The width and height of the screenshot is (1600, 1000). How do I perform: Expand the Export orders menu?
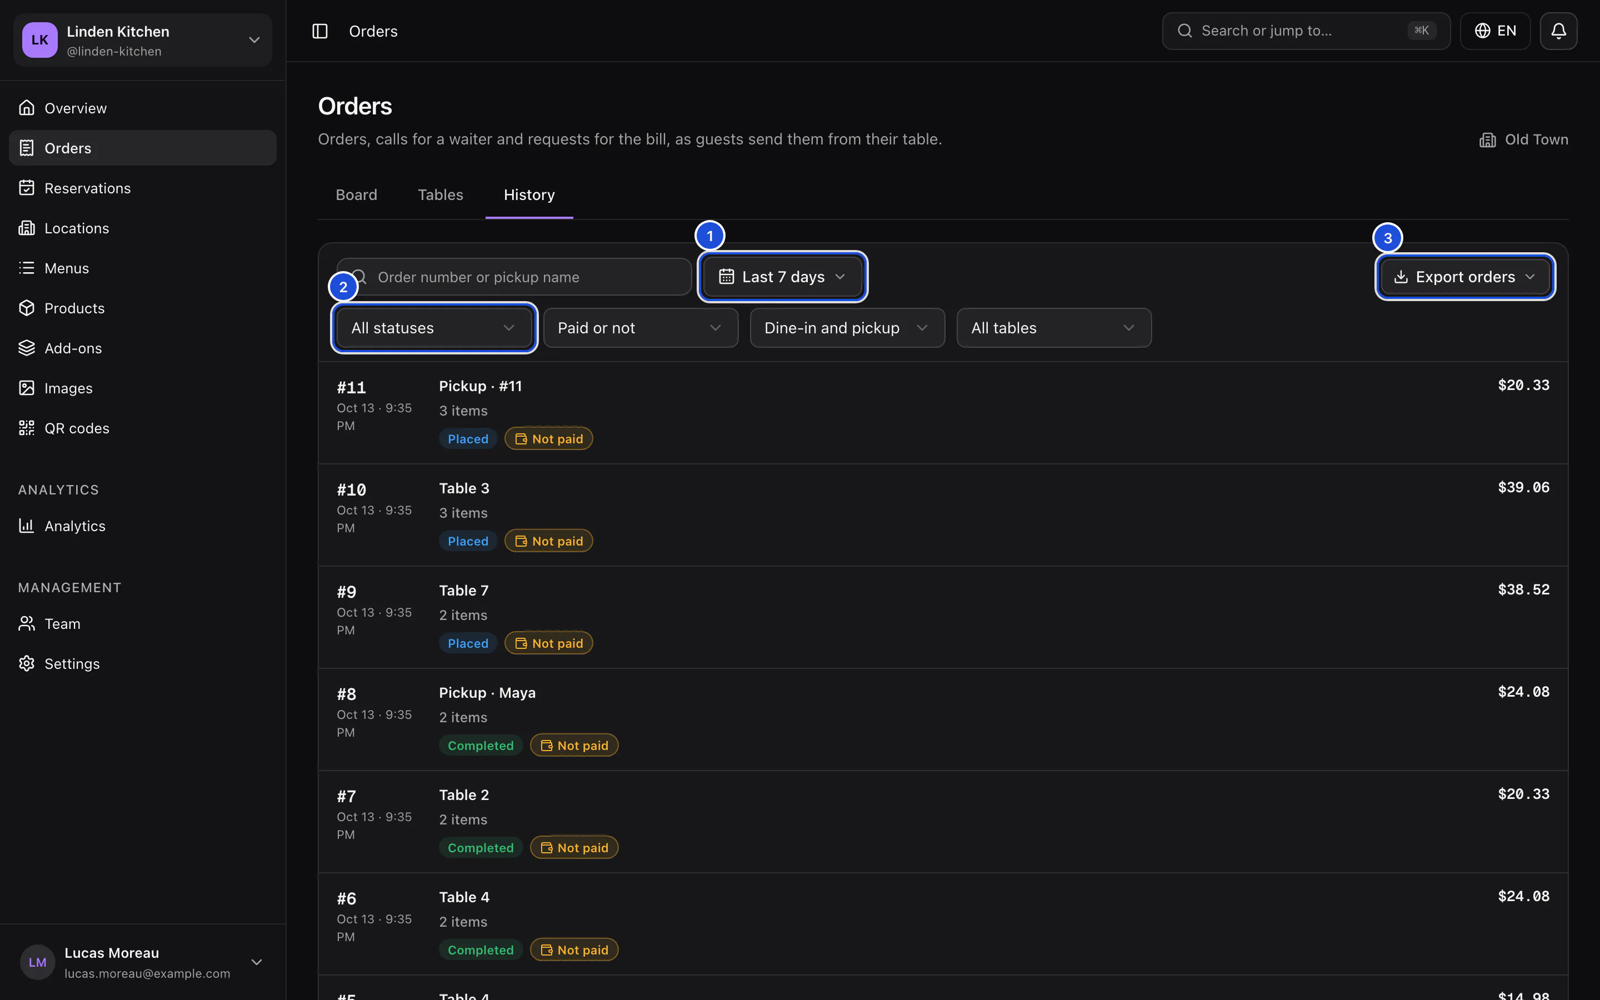pyautogui.click(x=1464, y=277)
